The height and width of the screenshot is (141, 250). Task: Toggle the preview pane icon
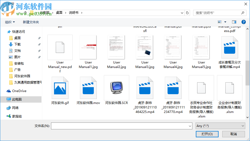pos(234,22)
